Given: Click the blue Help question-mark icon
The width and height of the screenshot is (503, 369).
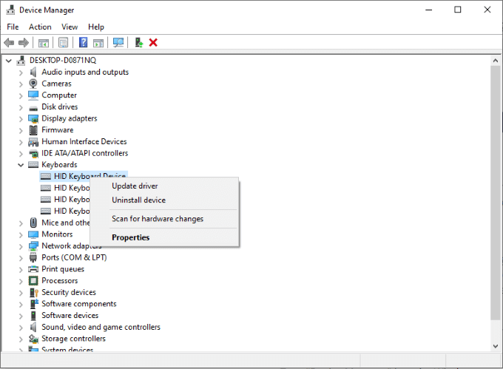Looking at the screenshot, I should 83,43.
